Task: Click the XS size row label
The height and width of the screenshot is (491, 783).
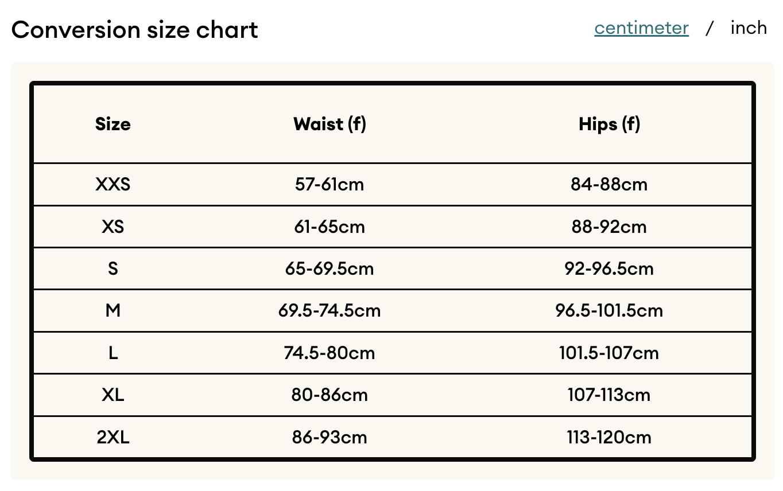Action: 113,227
